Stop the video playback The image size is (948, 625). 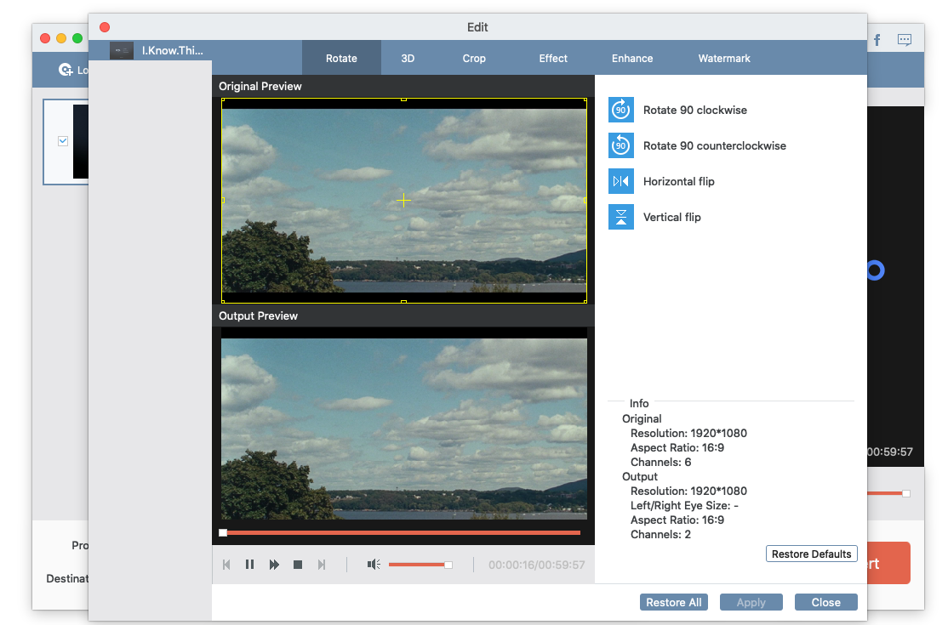click(x=298, y=565)
